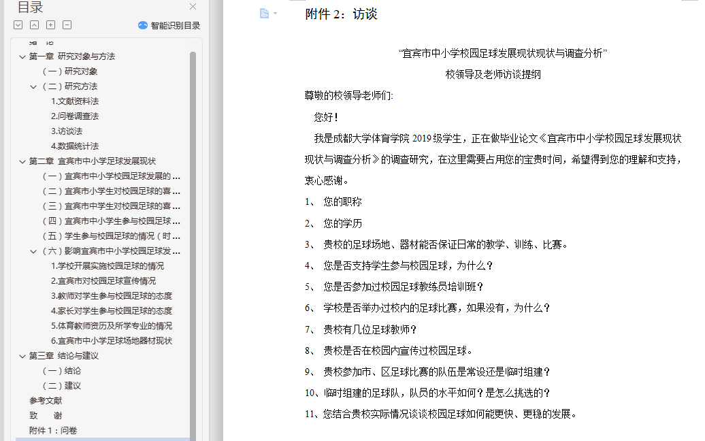Open （四）宜宾市中小学生参与校园足球 entry
The image size is (705, 441).
click(x=111, y=221)
